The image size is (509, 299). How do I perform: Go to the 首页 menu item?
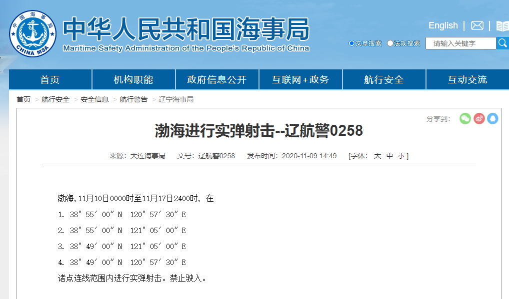[50, 79]
